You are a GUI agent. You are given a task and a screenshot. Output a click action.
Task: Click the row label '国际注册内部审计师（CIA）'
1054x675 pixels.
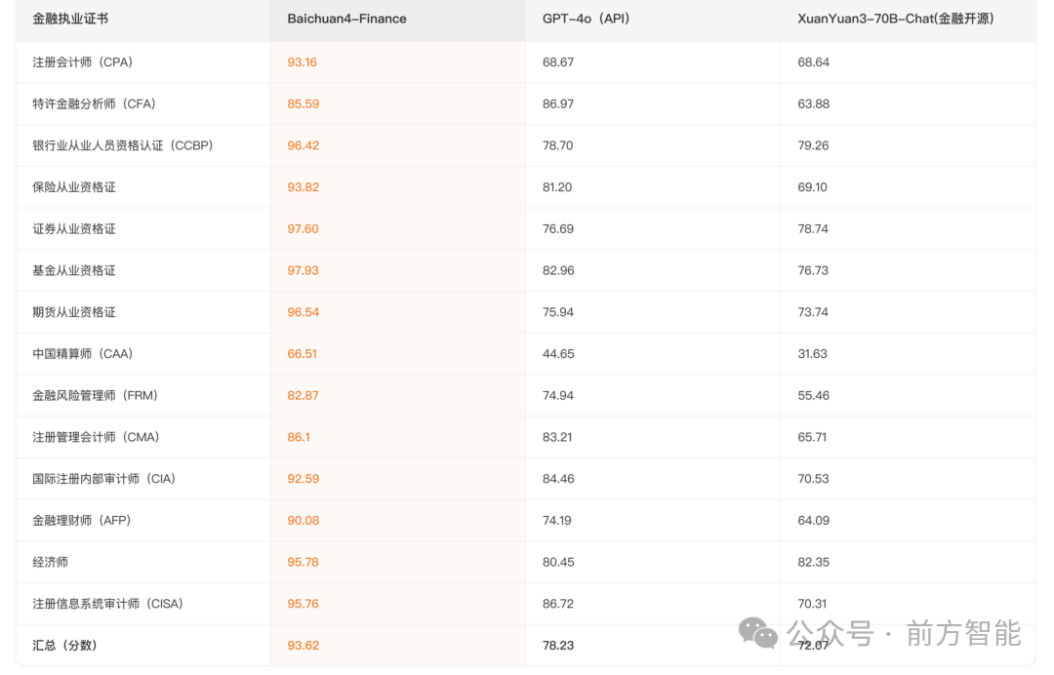coord(104,478)
